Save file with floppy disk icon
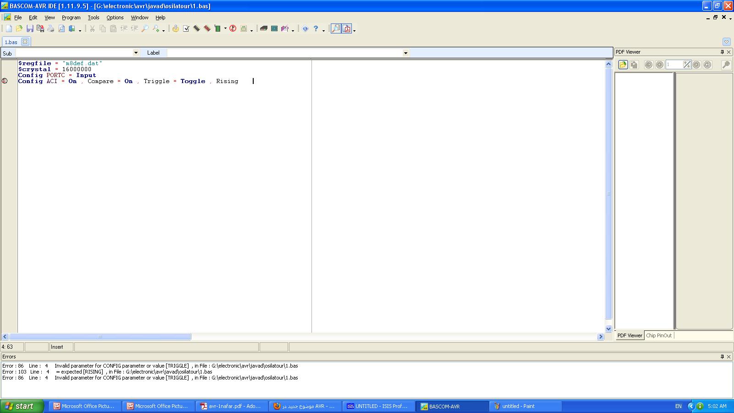The height and width of the screenshot is (413, 734). (x=30, y=28)
